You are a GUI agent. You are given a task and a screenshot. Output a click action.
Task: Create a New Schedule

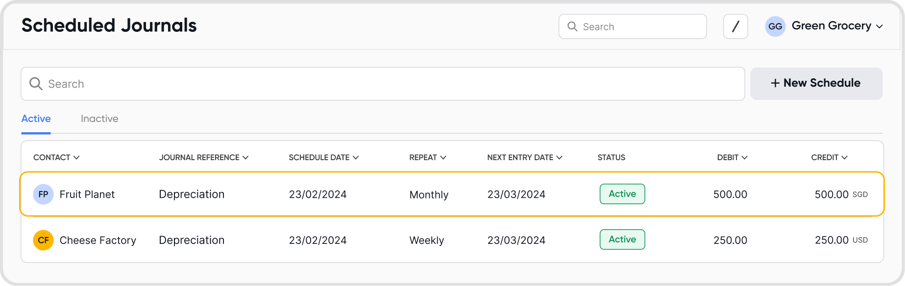[x=816, y=83]
